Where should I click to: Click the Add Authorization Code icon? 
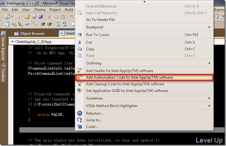pyautogui.click(x=80, y=77)
